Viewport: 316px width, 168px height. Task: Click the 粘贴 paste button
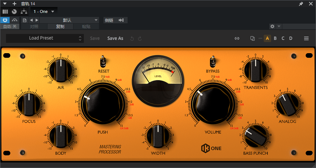86,27
